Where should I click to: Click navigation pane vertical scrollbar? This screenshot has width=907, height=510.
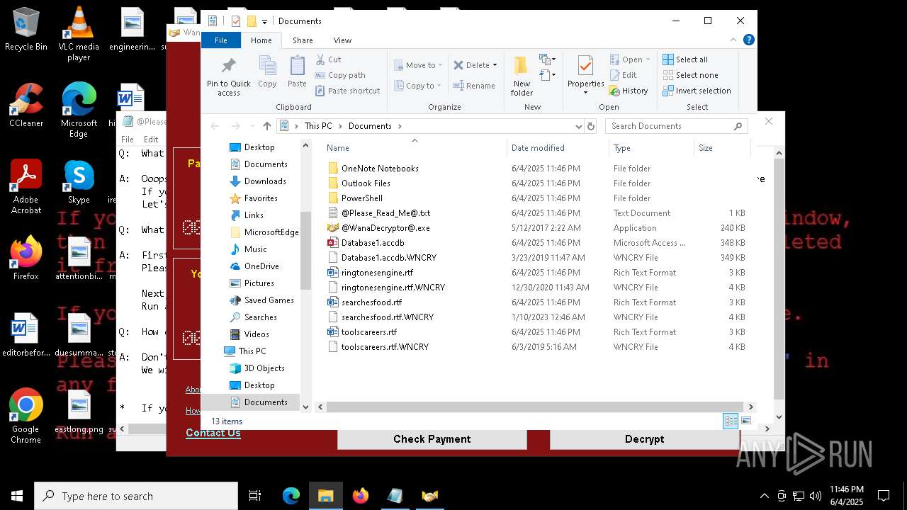(x=306, y=251)
